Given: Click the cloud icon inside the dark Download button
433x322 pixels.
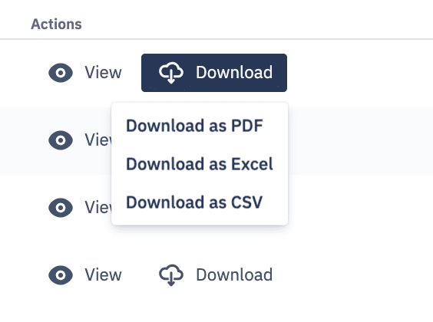Looking at the screenshot, I should 171,73.
